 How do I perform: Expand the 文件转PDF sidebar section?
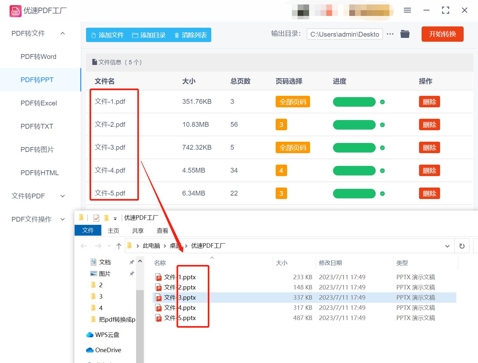(x=62, y=196)
